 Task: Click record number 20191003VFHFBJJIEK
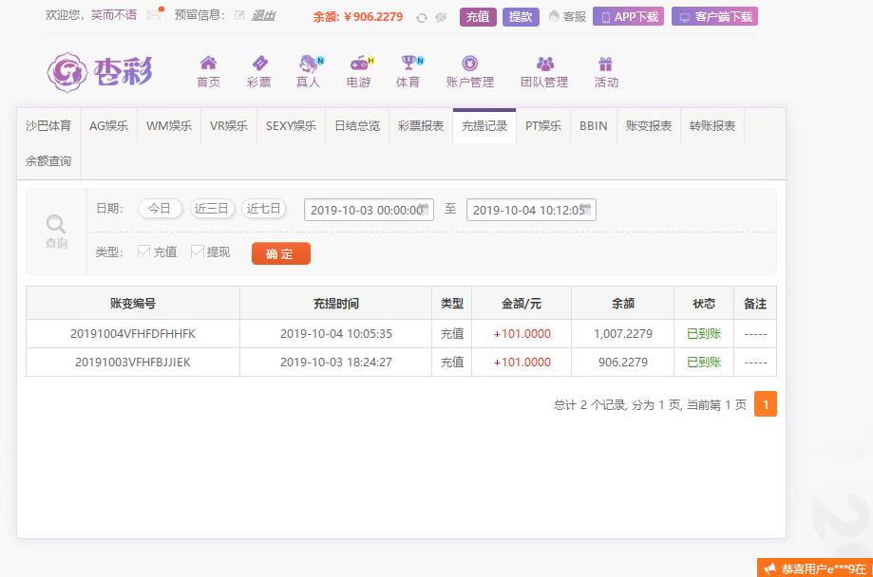pos(132,363)
